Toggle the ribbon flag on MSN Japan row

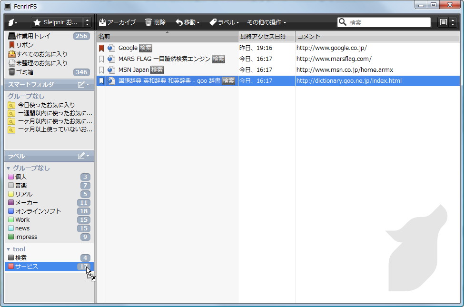101,70
